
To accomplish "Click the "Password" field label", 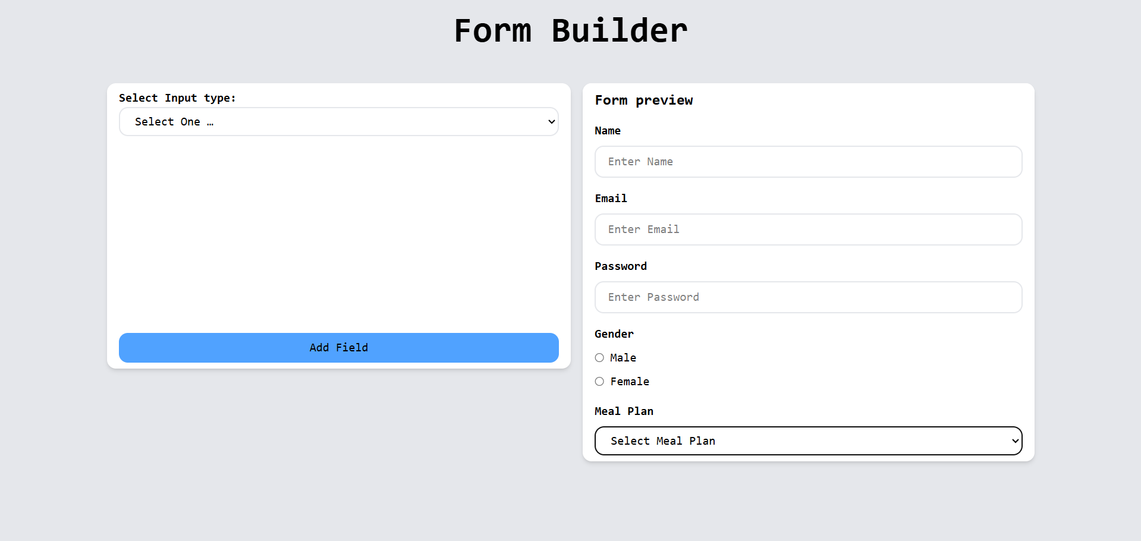I will 621,266.
